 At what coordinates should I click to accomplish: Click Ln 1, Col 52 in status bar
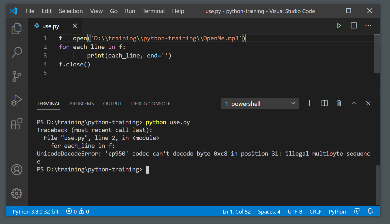click(236, 211)
